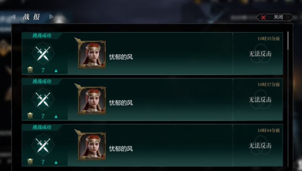The image size is (302, 171).
Task: Click crossed swords icon in 10时44分前 report
Action: tap(43, 145)
